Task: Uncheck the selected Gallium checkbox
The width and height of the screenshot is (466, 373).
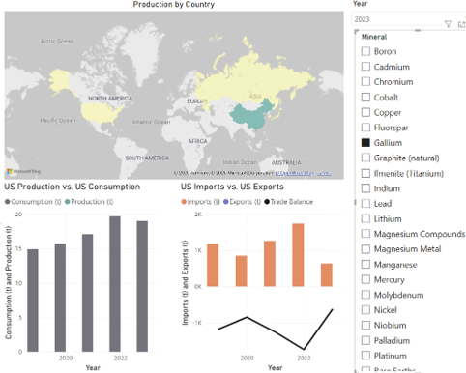Action: [365, 143]
